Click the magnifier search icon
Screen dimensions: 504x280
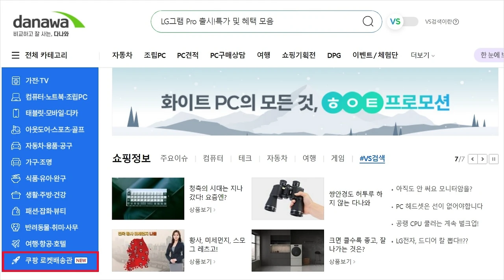[368, 21]
